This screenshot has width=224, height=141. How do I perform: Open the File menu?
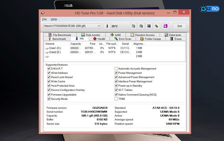(x=44, y=19)
